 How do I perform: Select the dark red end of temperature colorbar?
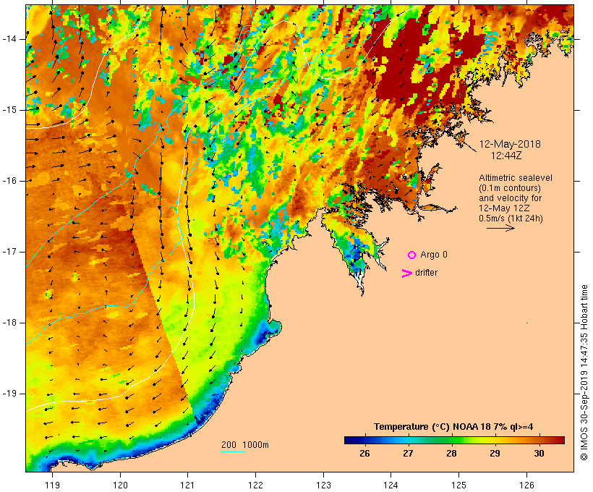coord(559,440)
